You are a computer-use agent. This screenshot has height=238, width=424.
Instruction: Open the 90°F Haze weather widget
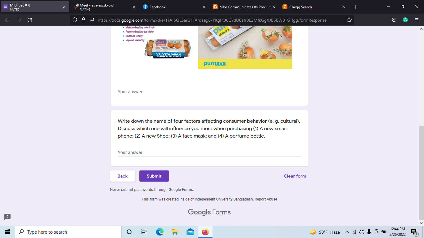[x=325, y=232]
